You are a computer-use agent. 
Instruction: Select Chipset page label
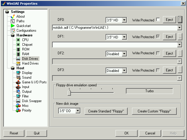click(x=27, y=45)
